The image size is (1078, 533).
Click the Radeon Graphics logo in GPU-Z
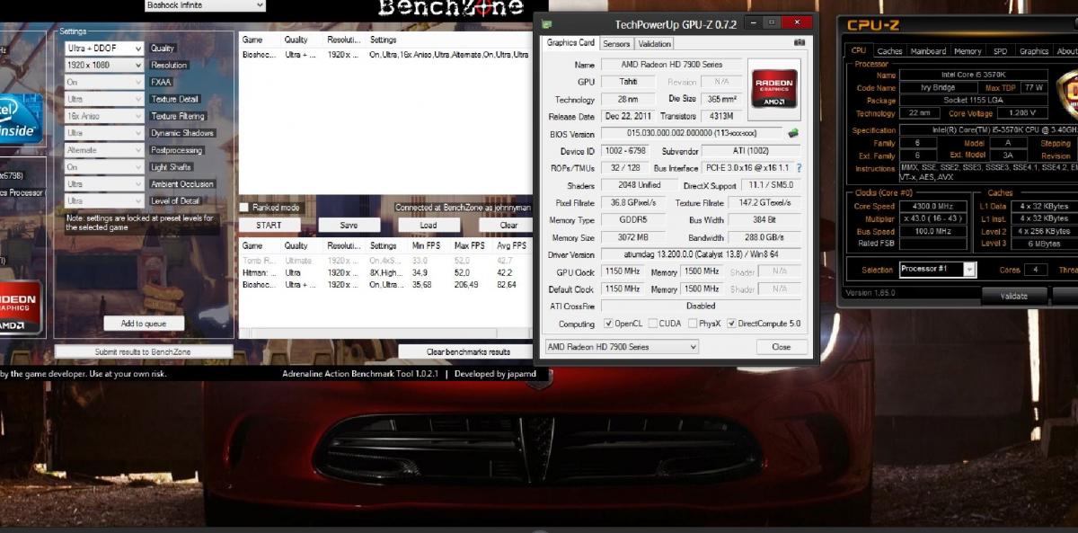pyautogui.click(x=773, y=88)
